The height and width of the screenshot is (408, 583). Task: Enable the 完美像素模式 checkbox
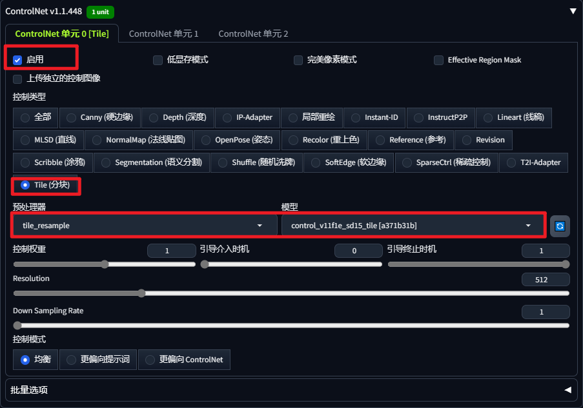(x=298, y=60)
